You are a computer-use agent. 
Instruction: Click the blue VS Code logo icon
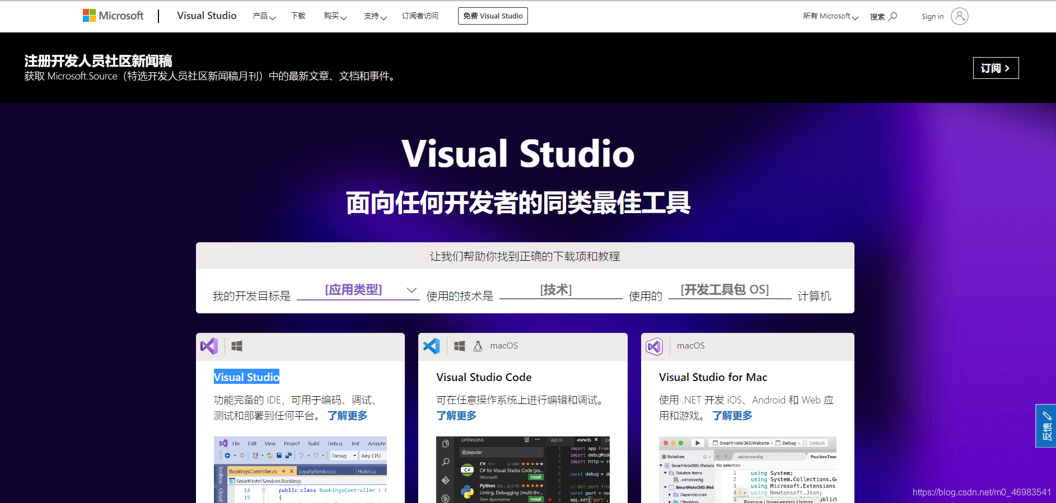[x=431, y=346]
